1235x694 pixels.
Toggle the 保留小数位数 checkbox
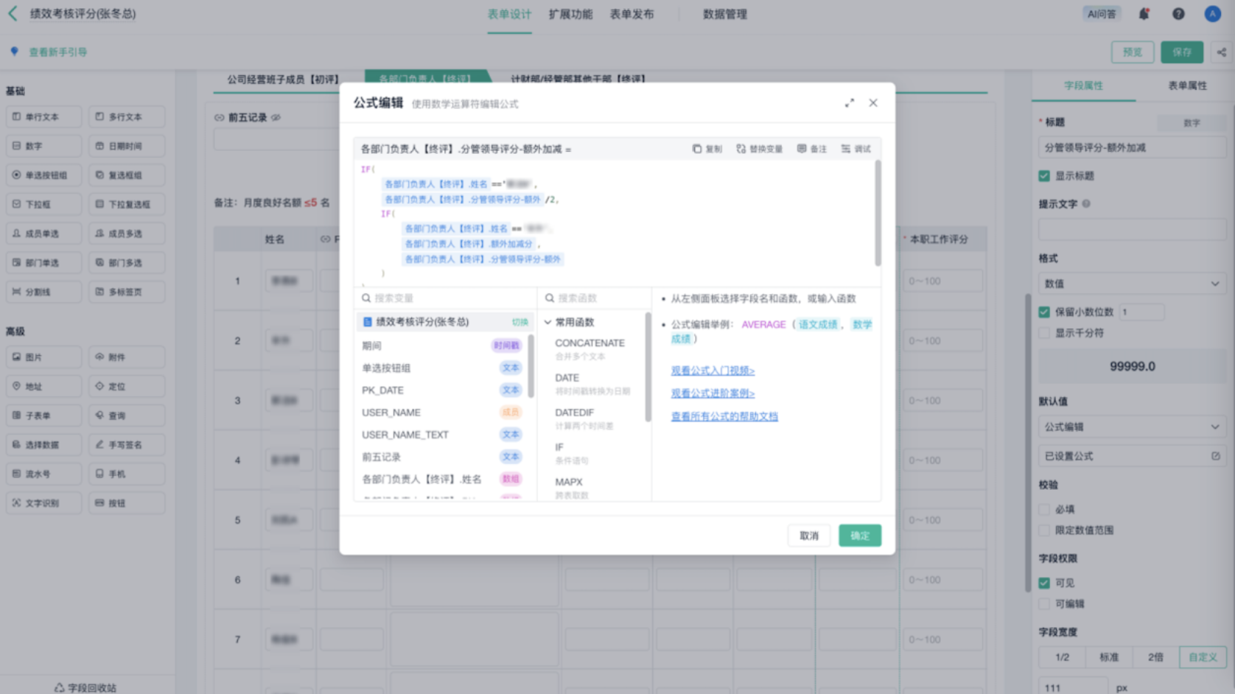(x=1044, y=312)
